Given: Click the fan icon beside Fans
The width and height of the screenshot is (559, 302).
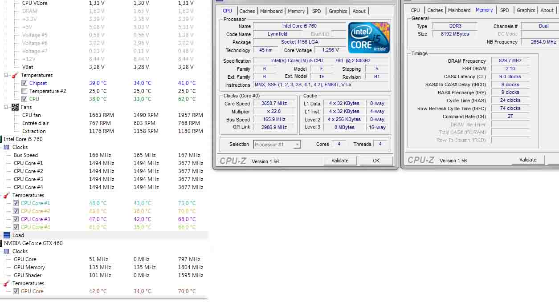Looking at the screenshot, I should point(15,107).
